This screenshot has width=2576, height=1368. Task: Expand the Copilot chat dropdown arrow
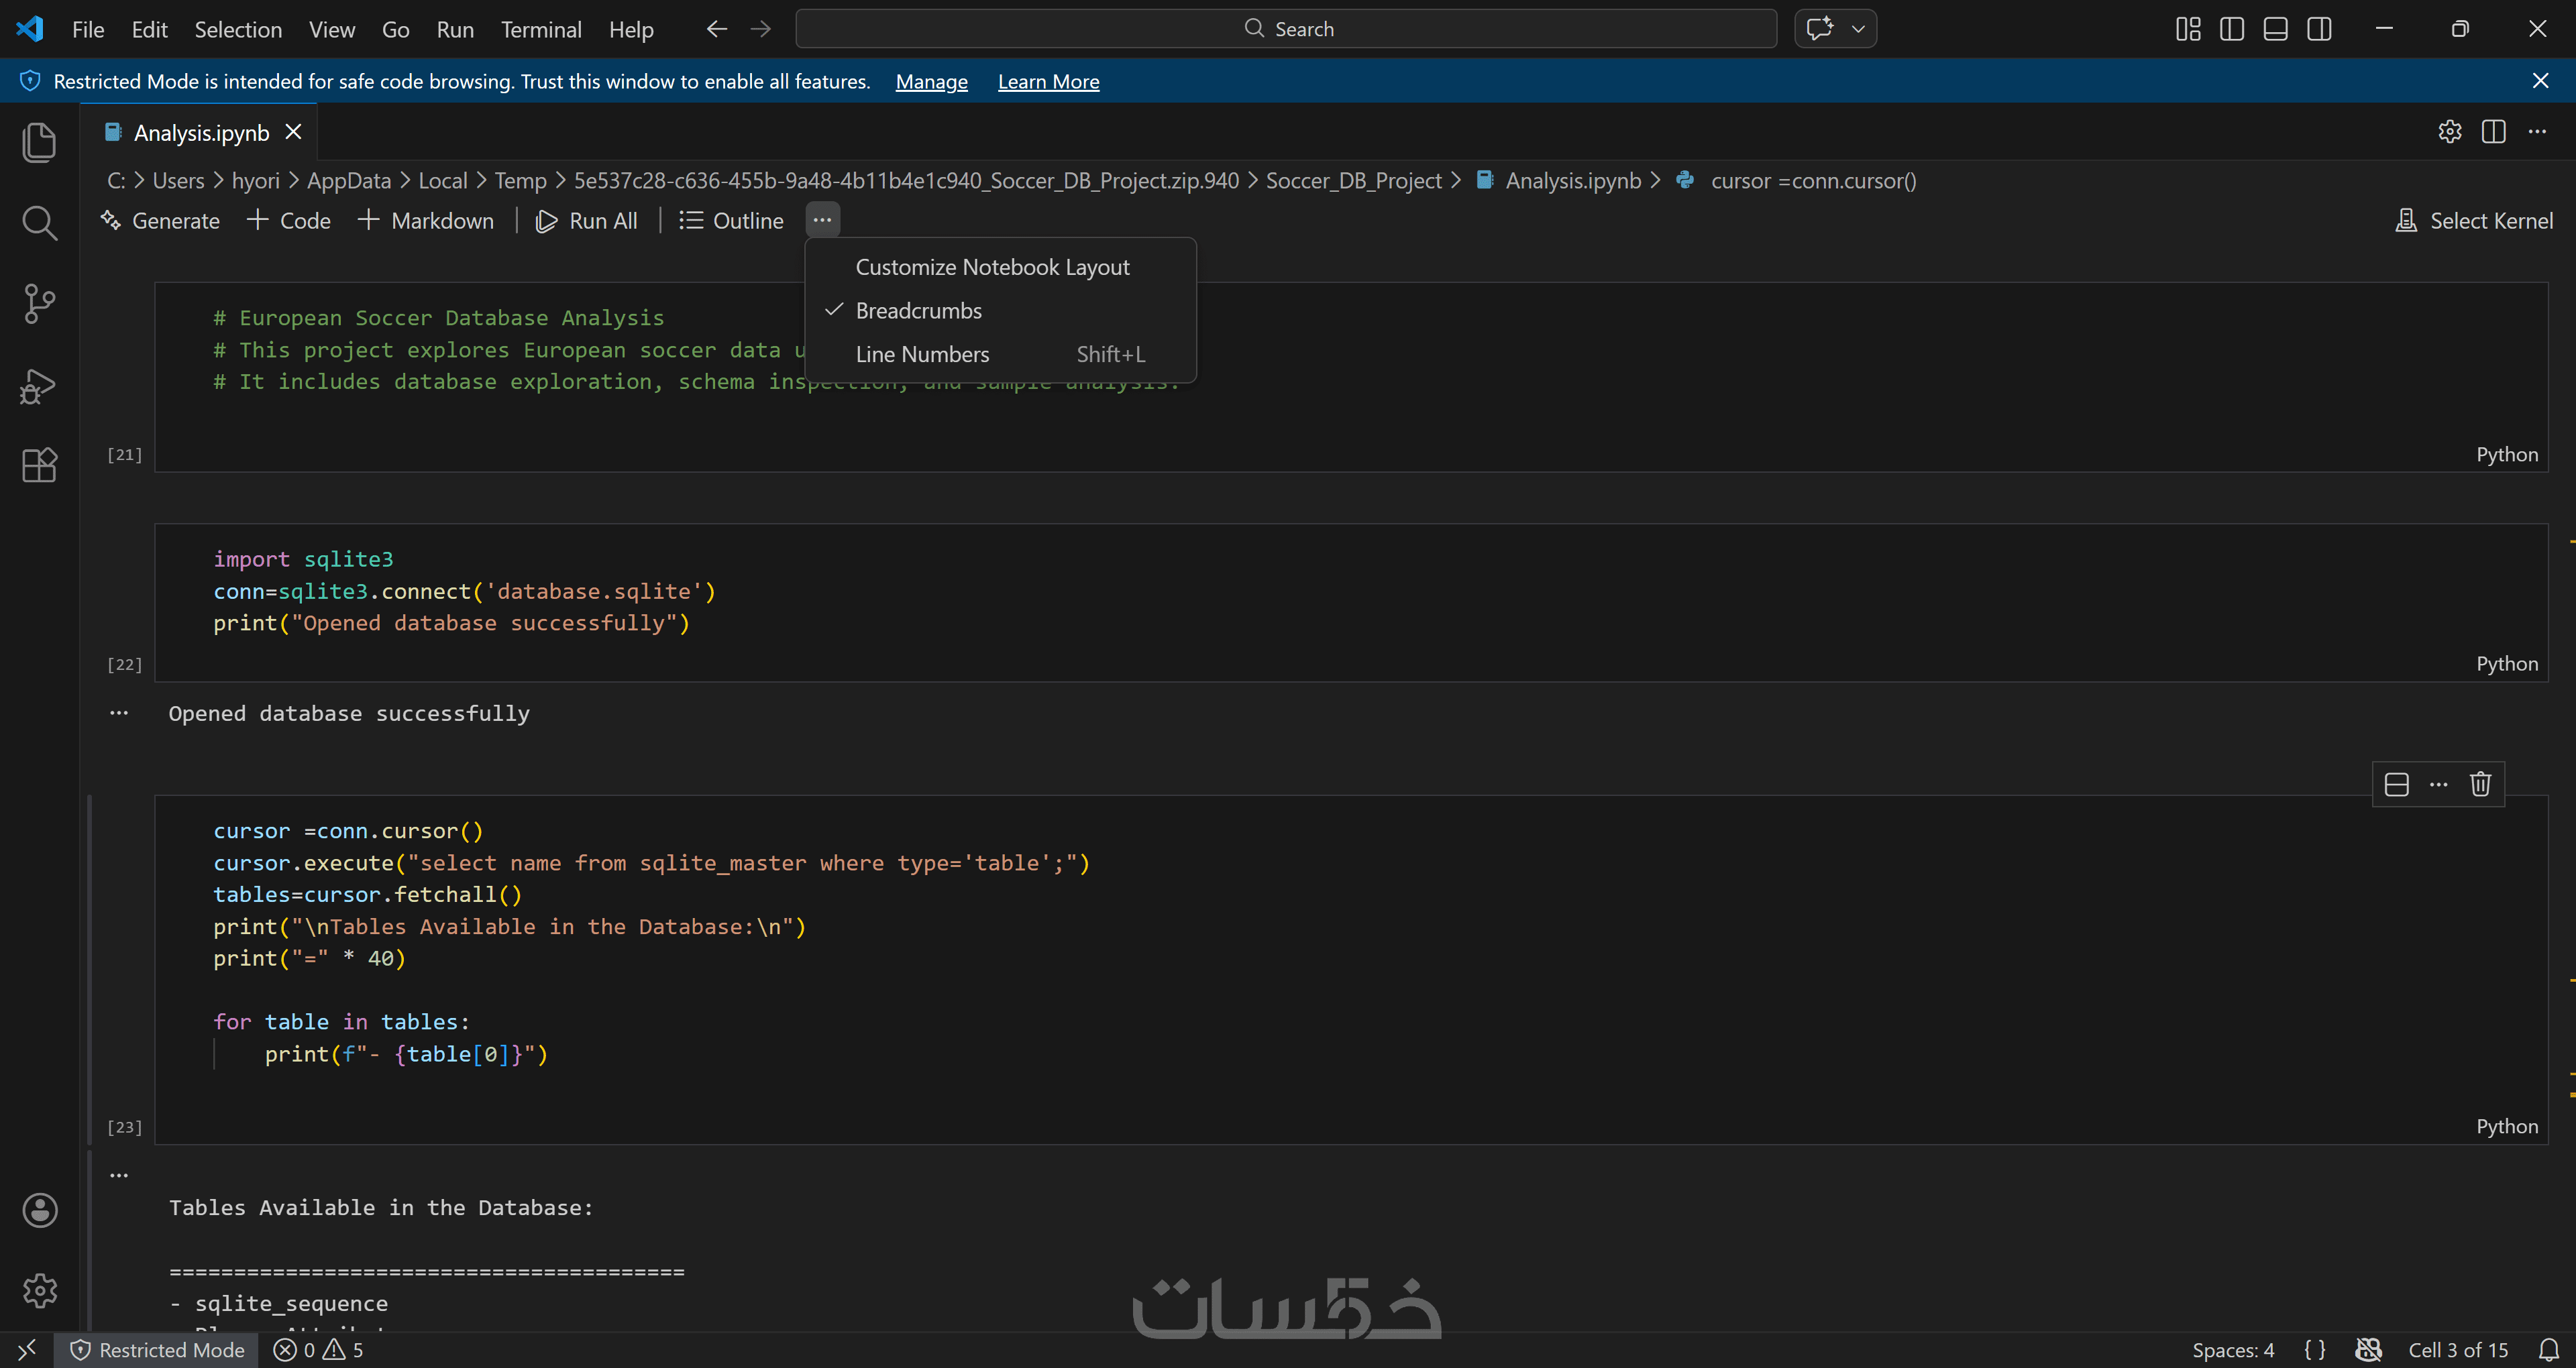tap(1858, 29)
